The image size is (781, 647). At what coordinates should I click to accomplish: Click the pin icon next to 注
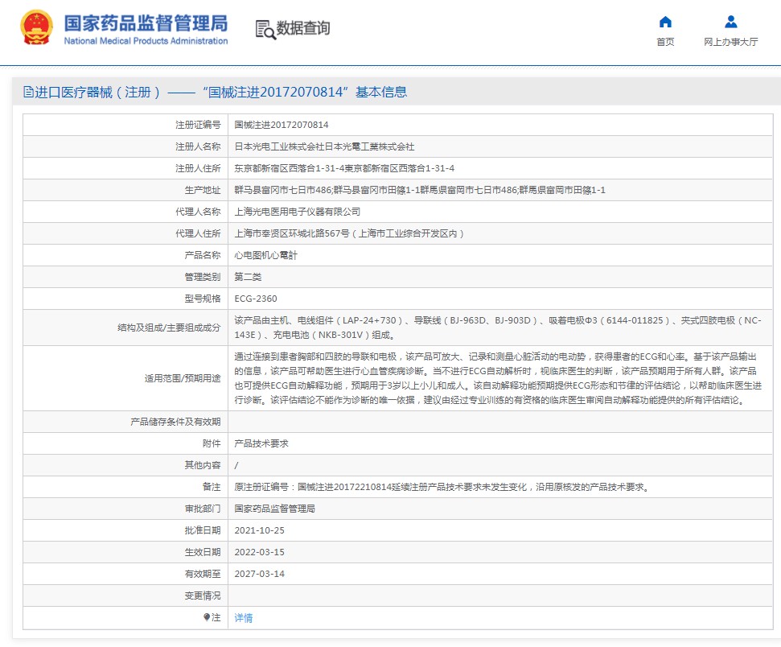(207, 617)
